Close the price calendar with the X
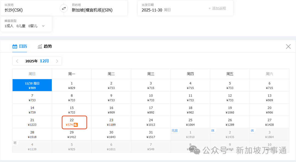Viewport: 296px width, 162px height. 288,46
